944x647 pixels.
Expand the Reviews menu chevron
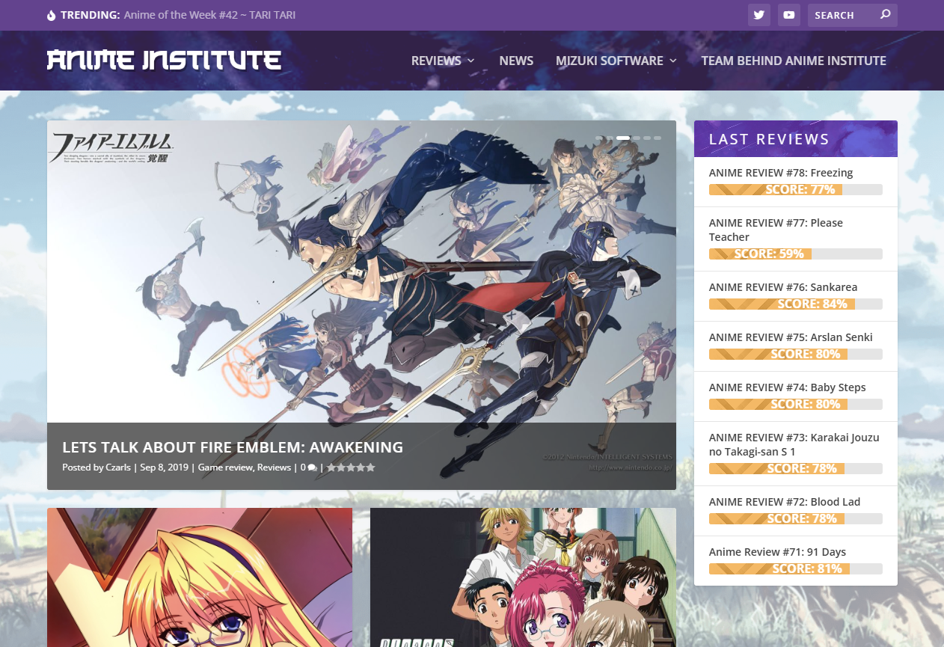click(471, 61)
